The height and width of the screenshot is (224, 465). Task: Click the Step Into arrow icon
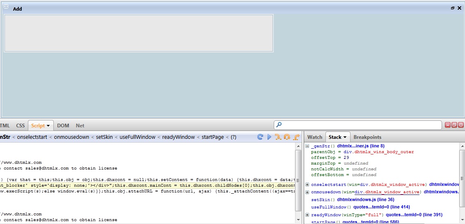pyautogui.click(x=278, y=137)
